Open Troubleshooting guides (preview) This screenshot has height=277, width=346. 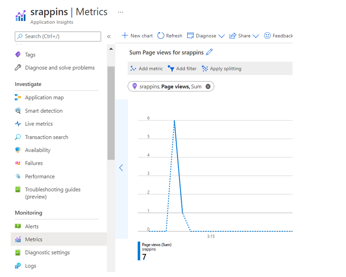point(53,193)
